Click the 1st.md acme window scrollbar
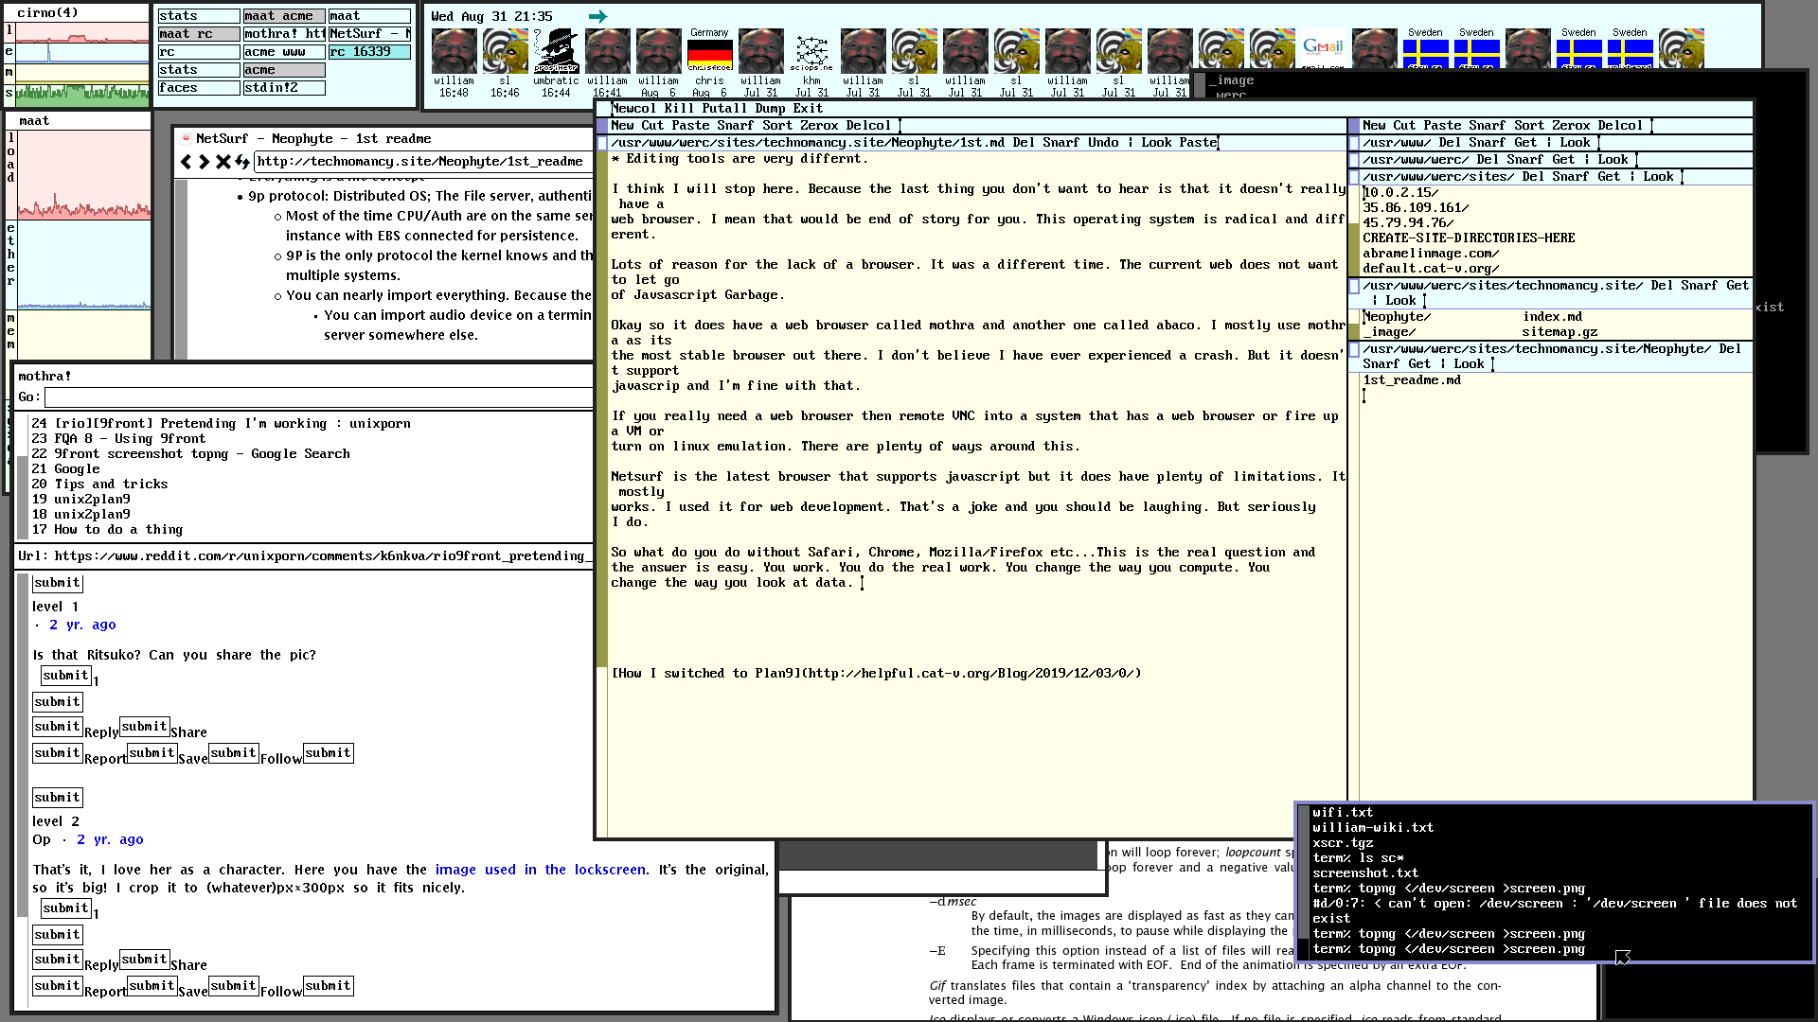The height and width of the screenshot is (1022, 1818). click(602, 492)
